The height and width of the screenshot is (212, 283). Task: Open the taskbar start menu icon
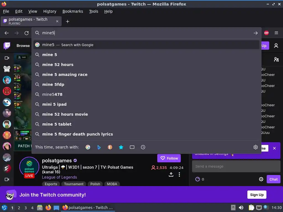click(x=4, y=208)
